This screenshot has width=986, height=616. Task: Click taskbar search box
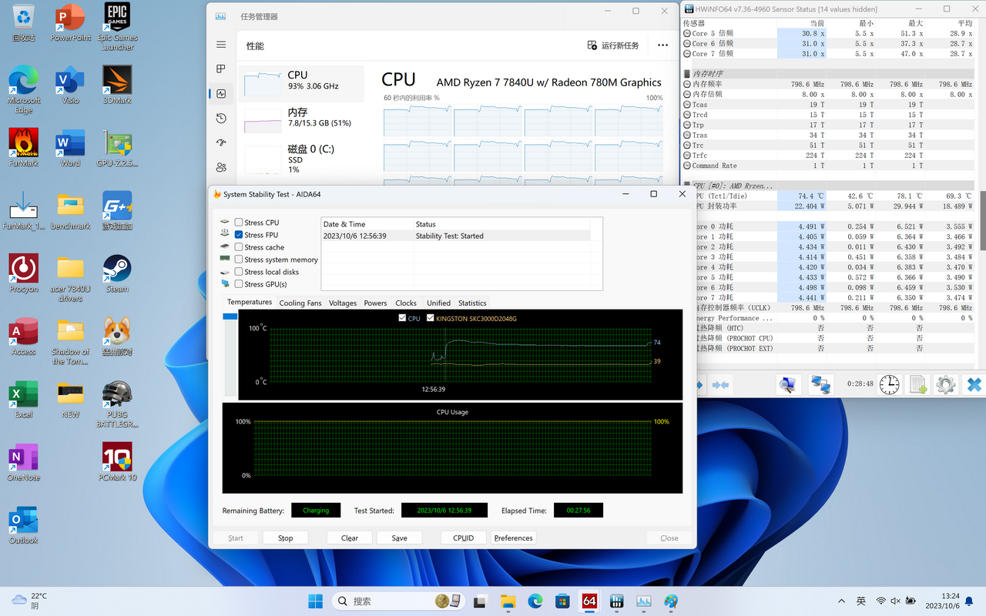pyautogui.click(x=397, y=601)
